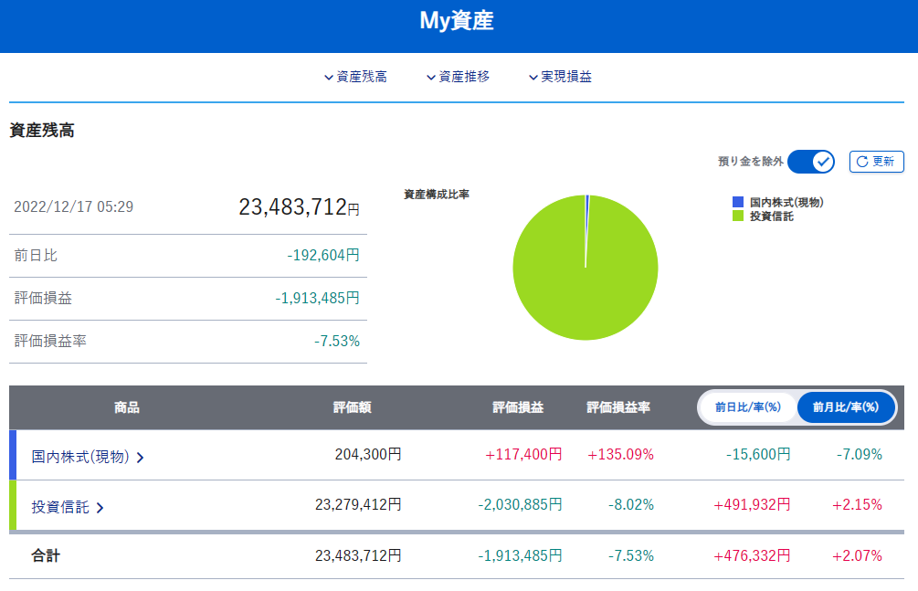Select 前月比/率(%) view option

tap(846, 407)
